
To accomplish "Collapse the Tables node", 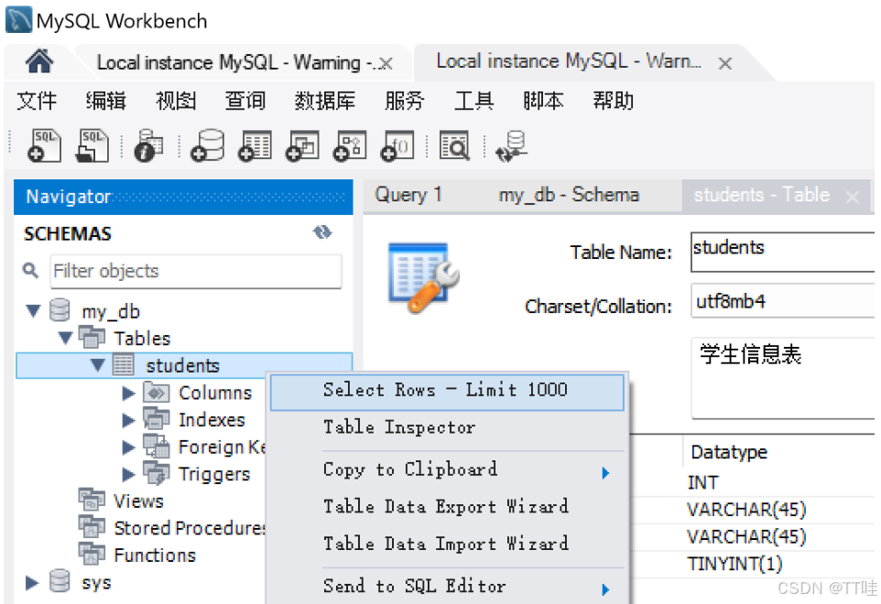I will tap(66, 338).
